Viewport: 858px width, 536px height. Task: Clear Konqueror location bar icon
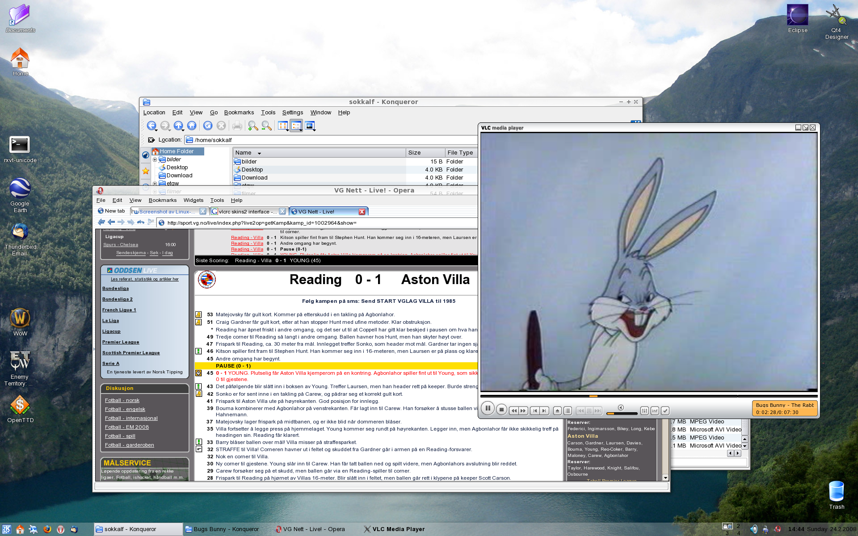(x=151, y=140)
